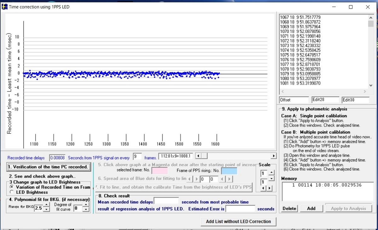Decrease Degree of fit curve value

(x=86, y=210)
